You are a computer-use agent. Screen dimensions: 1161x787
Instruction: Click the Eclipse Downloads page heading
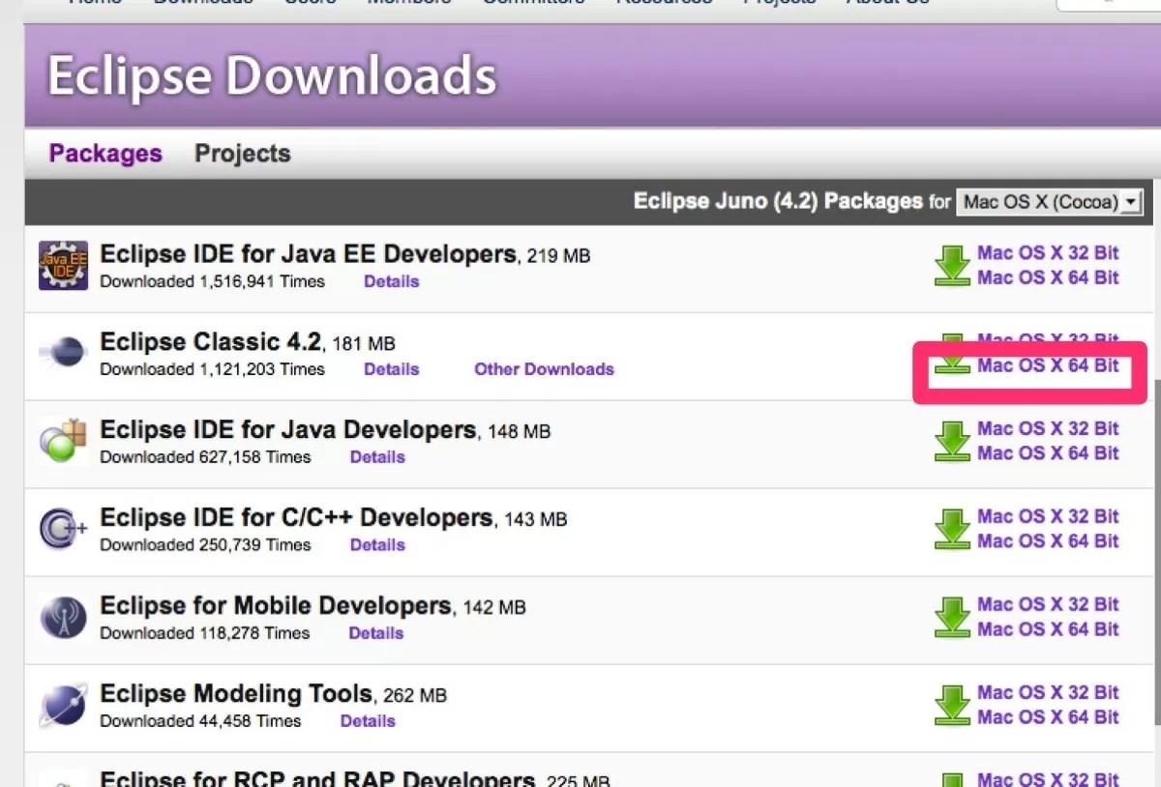(x=272, y=75)
